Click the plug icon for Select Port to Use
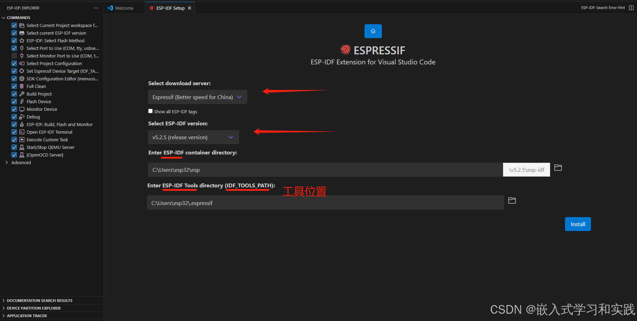The width and height of the screenshot is (637, 321). tap(22, 48)
